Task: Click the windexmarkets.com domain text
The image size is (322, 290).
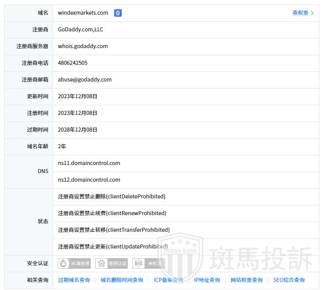Action: (83, 13)
